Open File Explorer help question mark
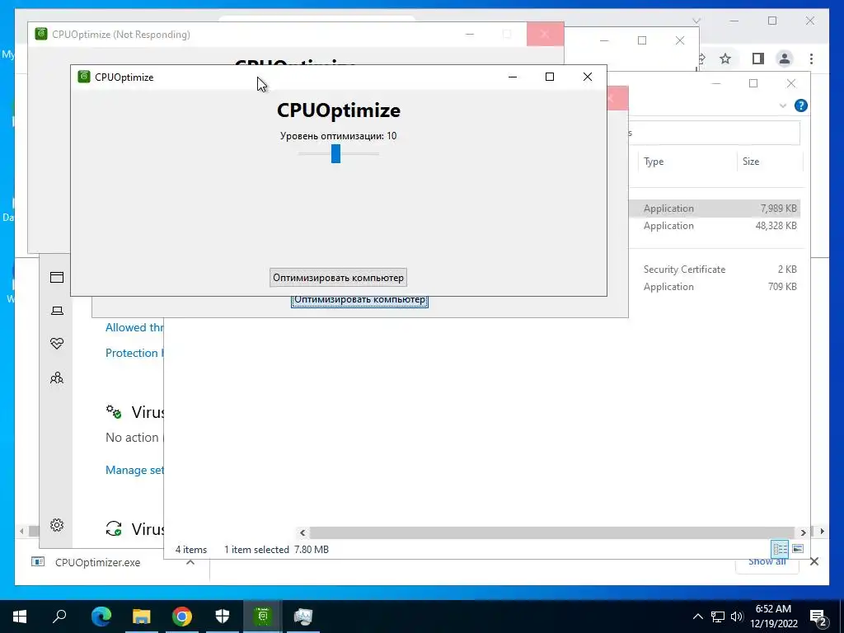844x633 pixels. point(800,105)
